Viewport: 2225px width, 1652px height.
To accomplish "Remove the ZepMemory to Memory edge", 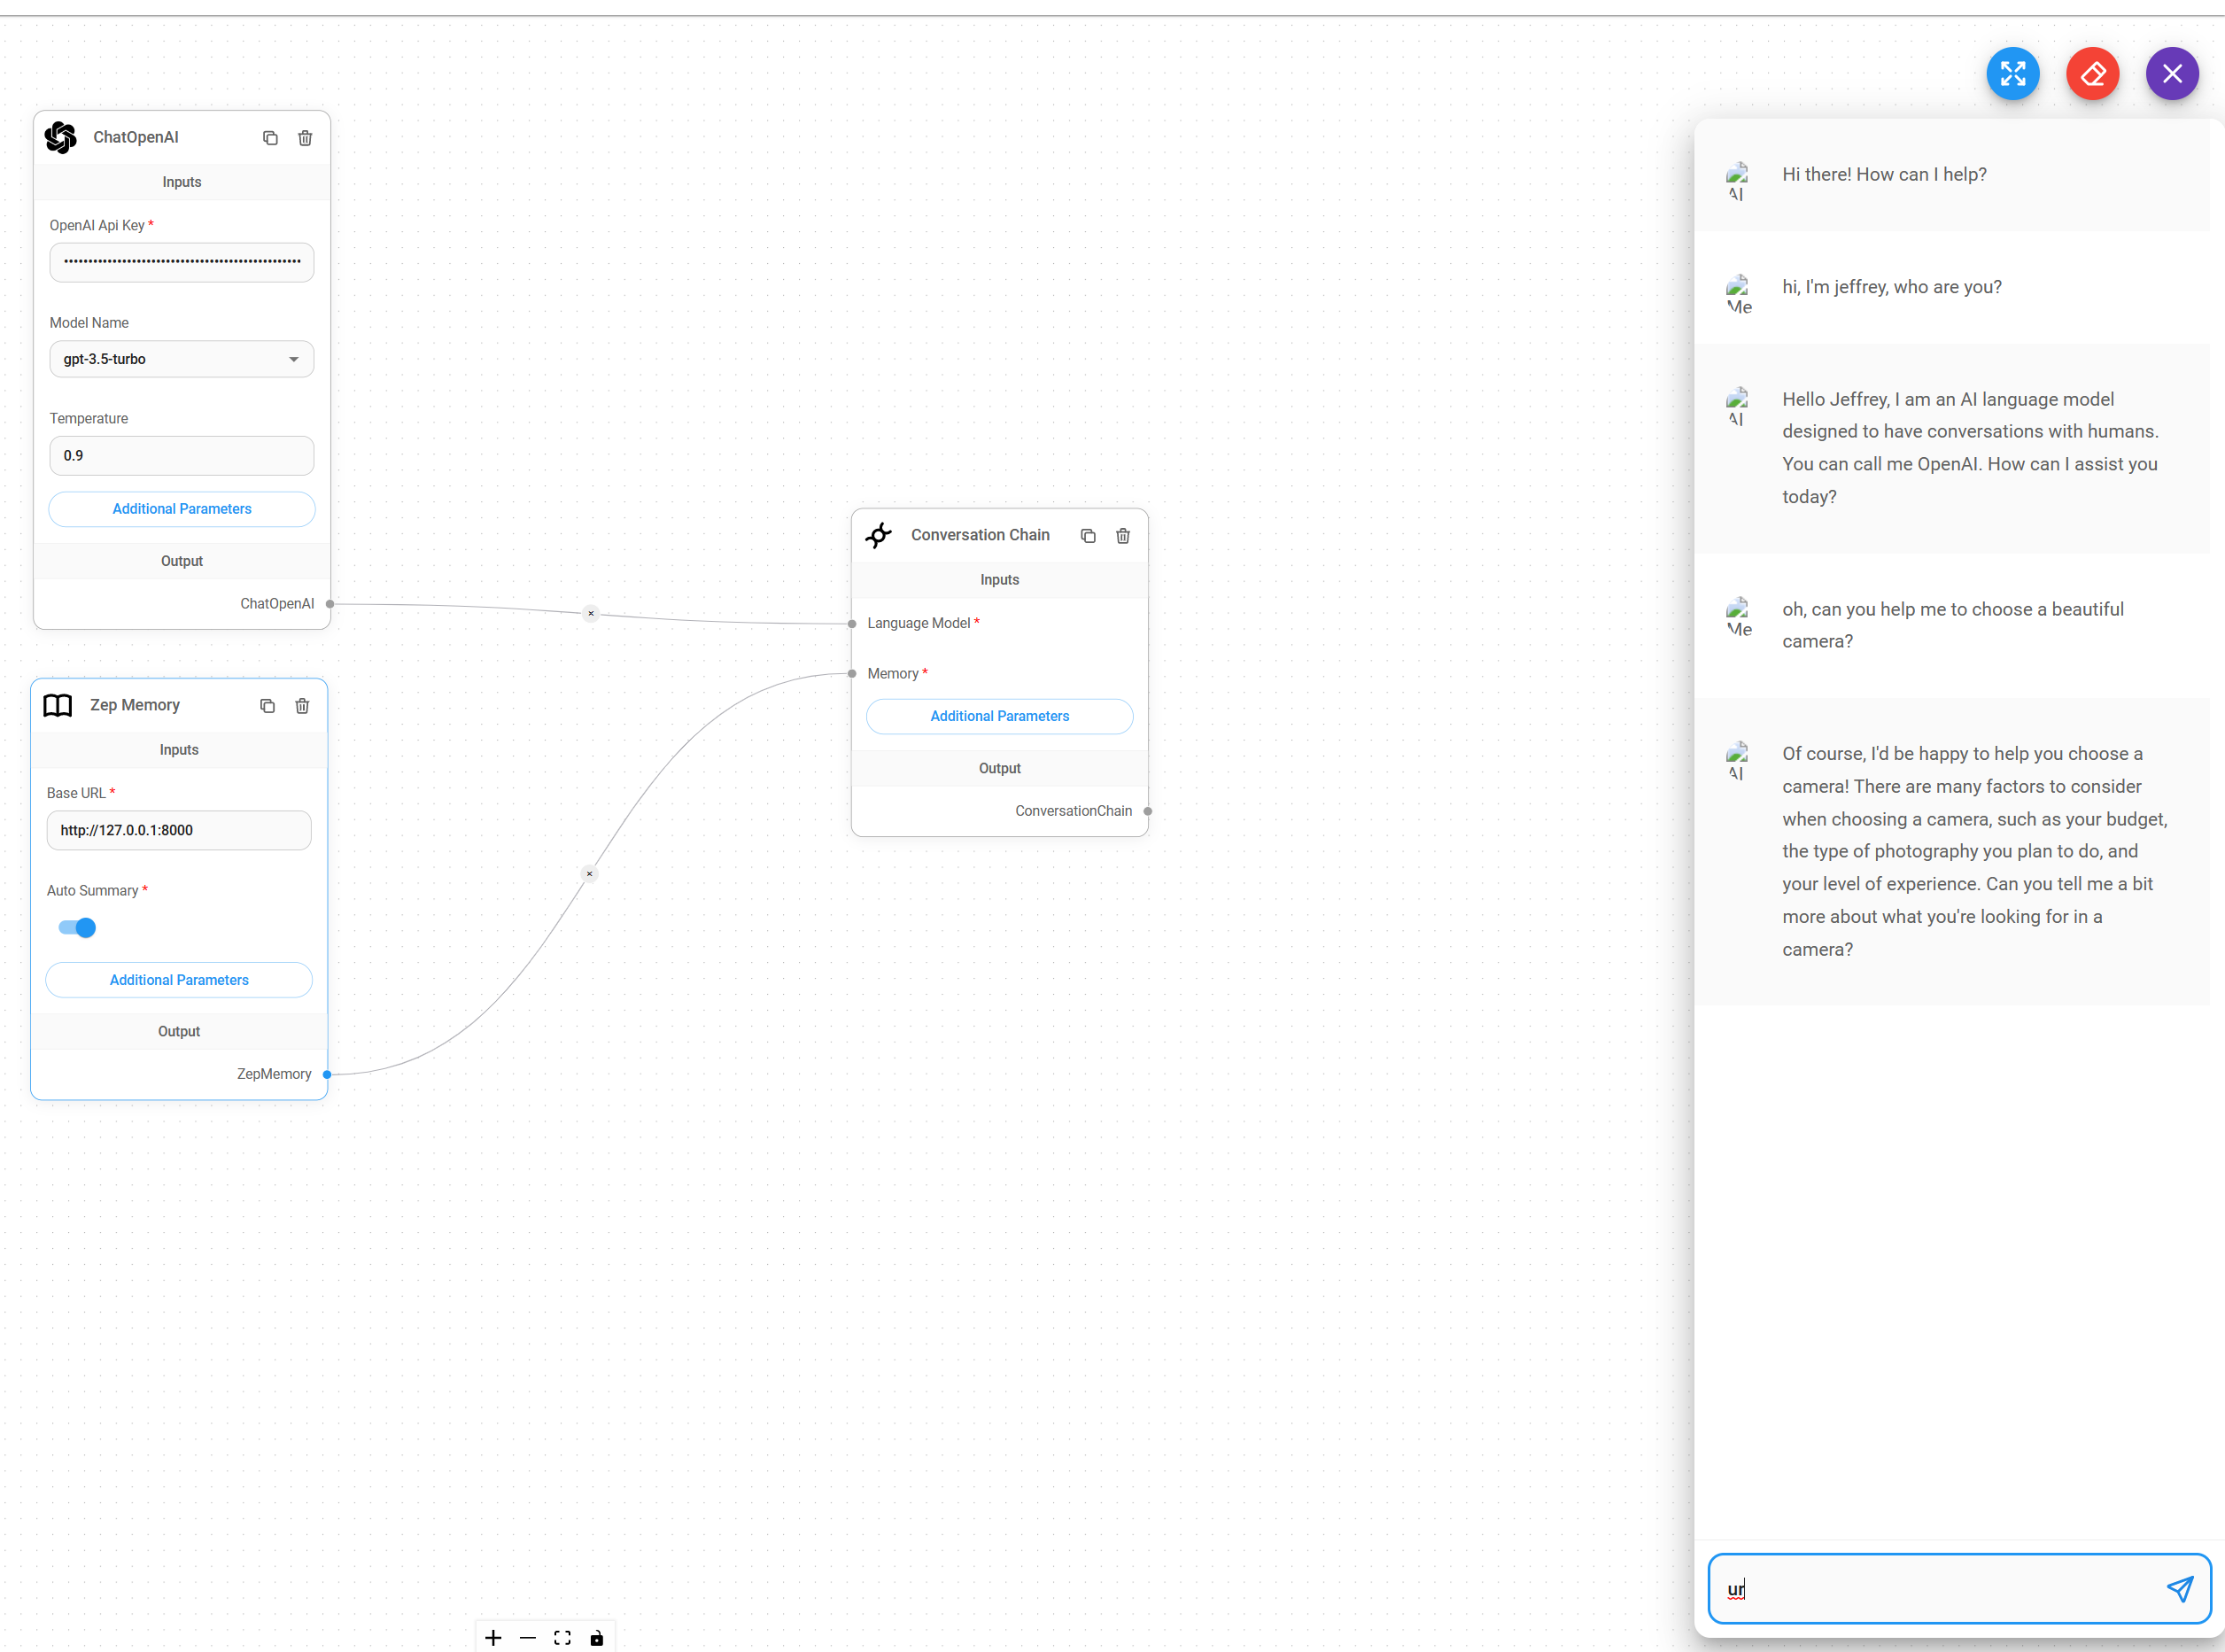I will click(590, 874).
